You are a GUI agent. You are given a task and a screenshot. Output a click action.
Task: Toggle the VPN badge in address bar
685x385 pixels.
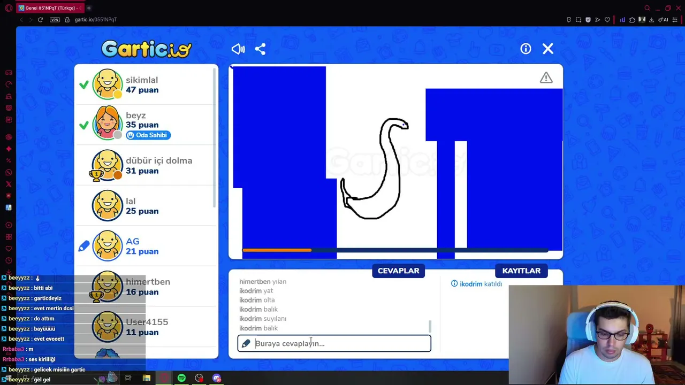(x=55, y=20)
